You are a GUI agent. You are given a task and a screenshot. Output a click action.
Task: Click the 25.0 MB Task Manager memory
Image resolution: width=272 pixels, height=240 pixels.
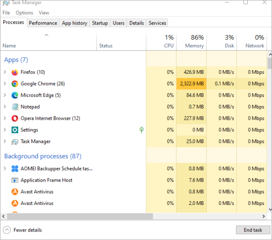pyautogui.click(x=195, y=141)
